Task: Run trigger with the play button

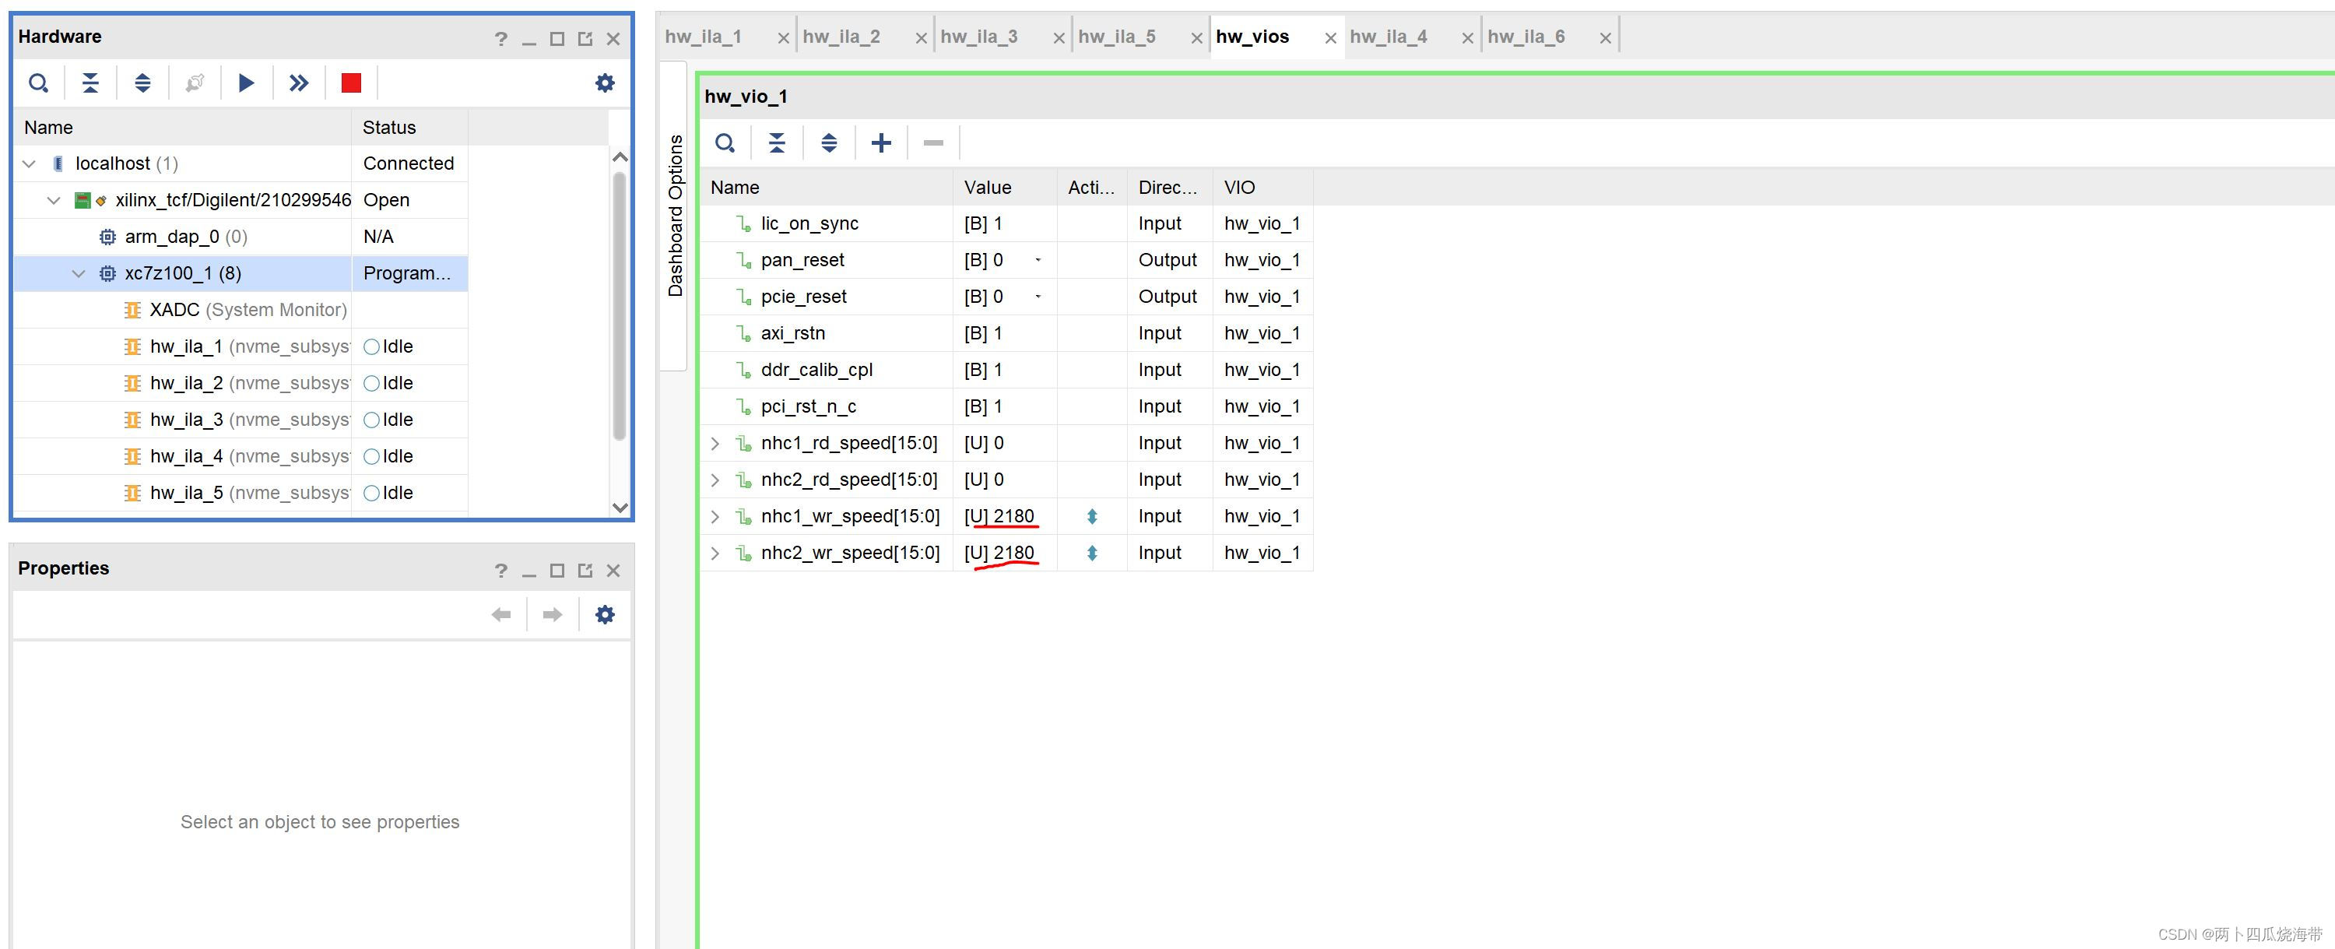Action: [x=246, y=83]
